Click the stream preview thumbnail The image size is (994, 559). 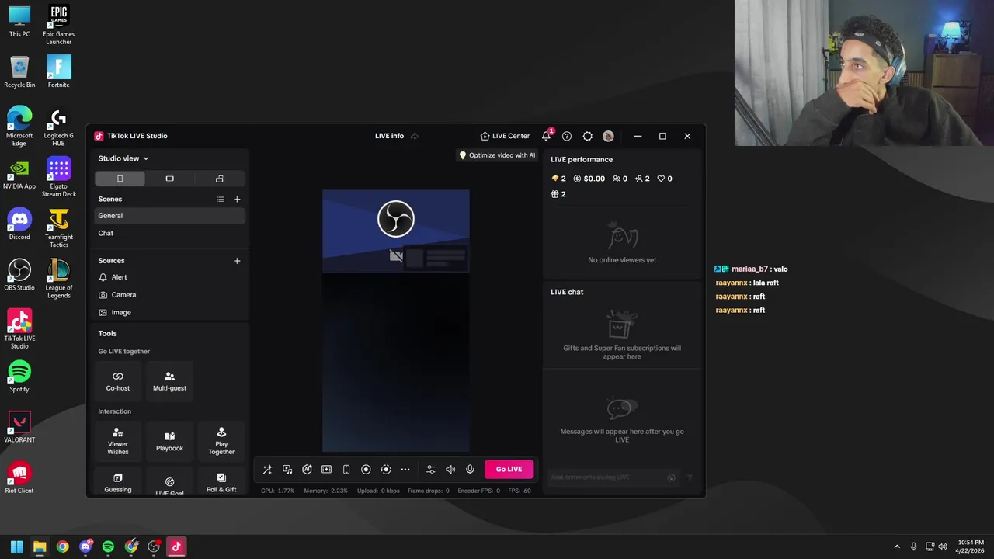tap(396, 321)
